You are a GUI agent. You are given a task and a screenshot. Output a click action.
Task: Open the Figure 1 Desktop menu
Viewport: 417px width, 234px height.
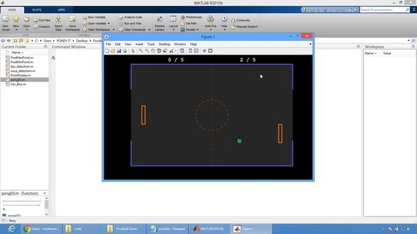pyautogui.click(x=164, y=44)
